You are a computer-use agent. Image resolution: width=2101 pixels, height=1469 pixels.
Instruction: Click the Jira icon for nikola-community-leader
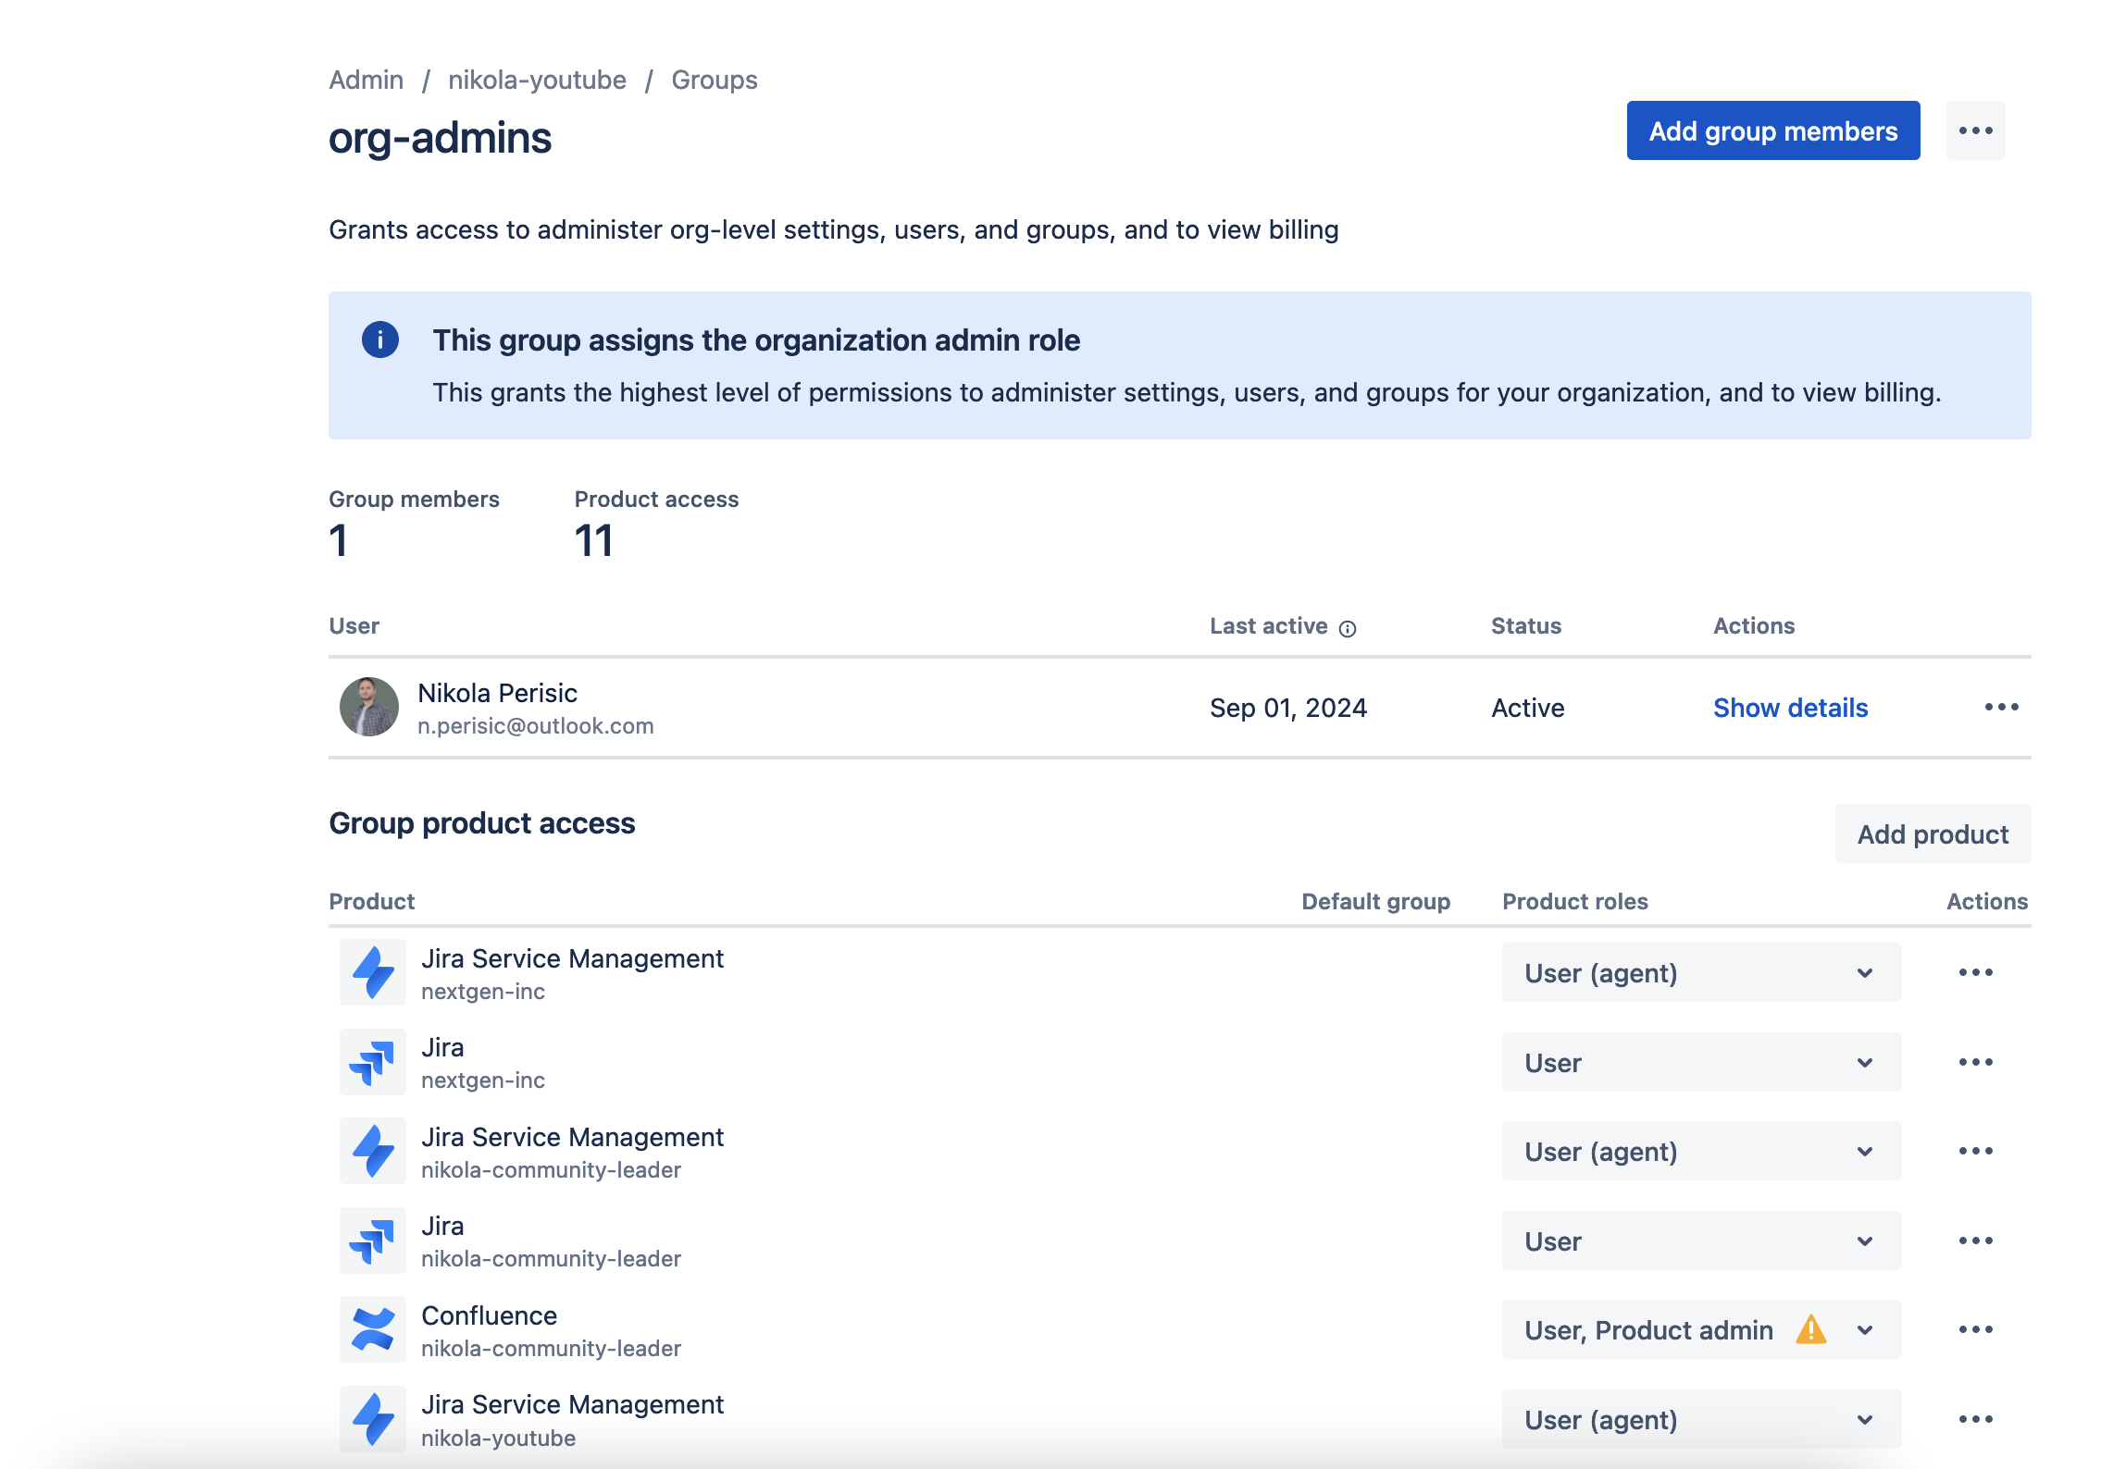pos(372,1240)
